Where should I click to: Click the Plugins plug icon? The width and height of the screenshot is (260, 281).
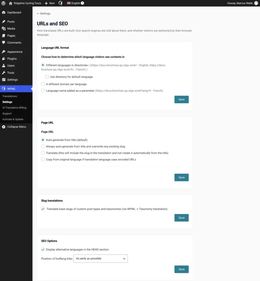pos(4,59)
